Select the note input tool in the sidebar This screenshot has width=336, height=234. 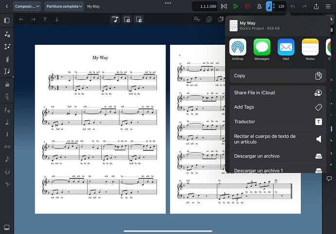[x=7, y=34]
